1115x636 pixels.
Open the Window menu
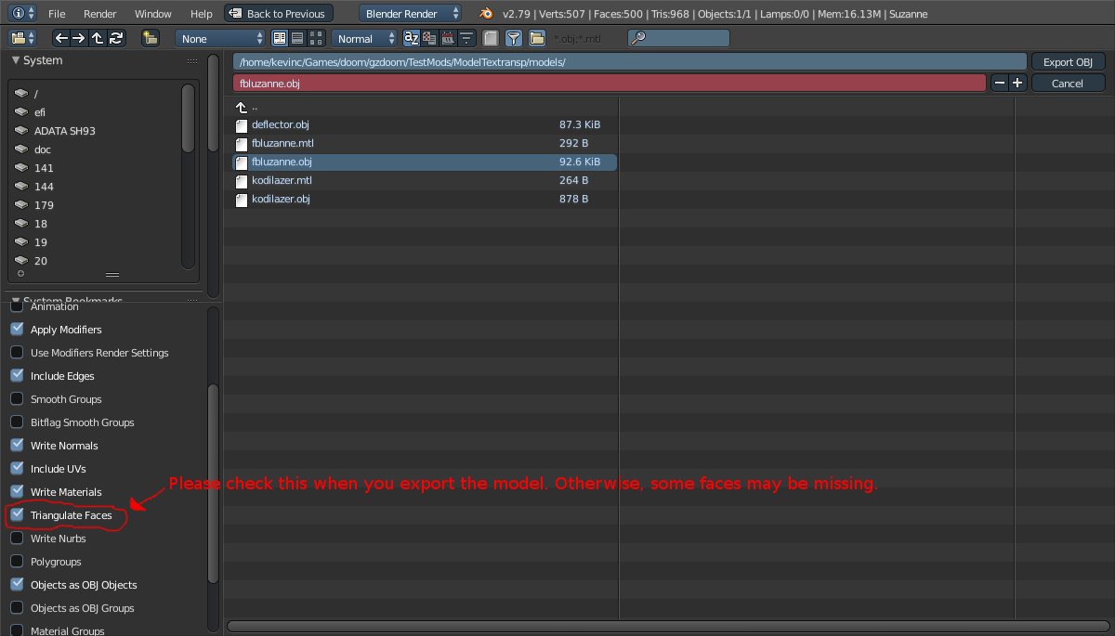153,14
